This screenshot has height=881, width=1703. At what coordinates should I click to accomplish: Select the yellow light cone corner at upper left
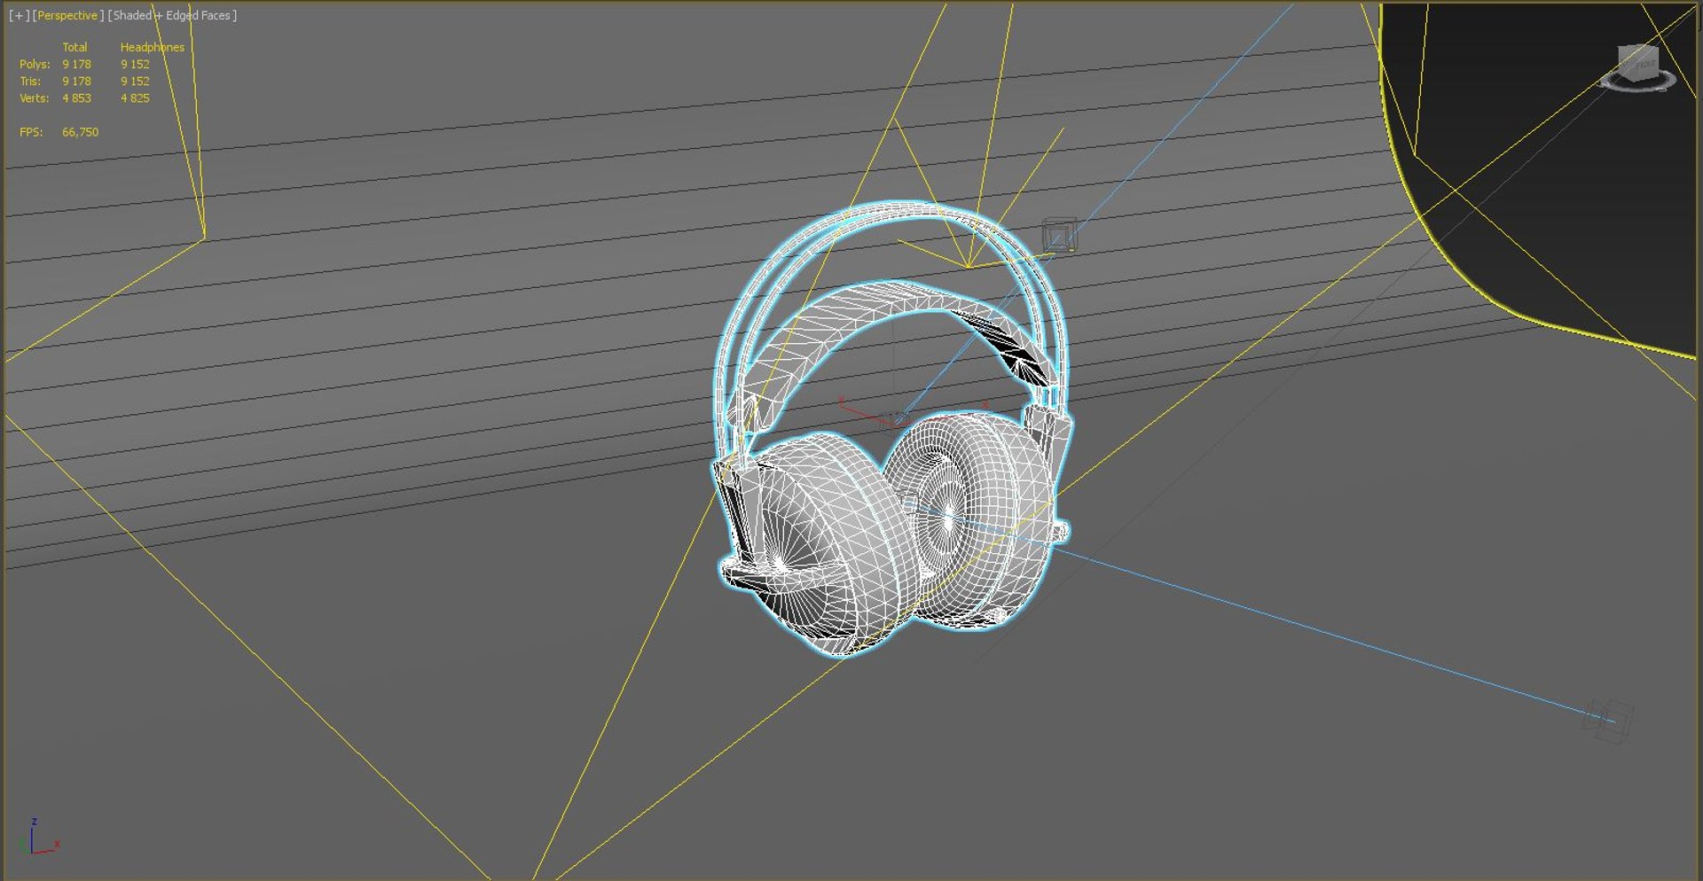point(204,238)
